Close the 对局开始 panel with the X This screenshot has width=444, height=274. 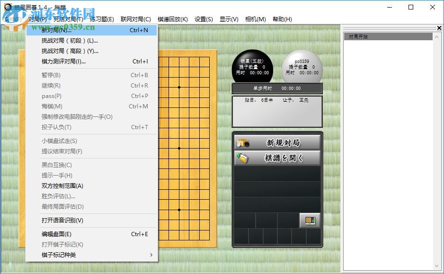coord(439,28)
